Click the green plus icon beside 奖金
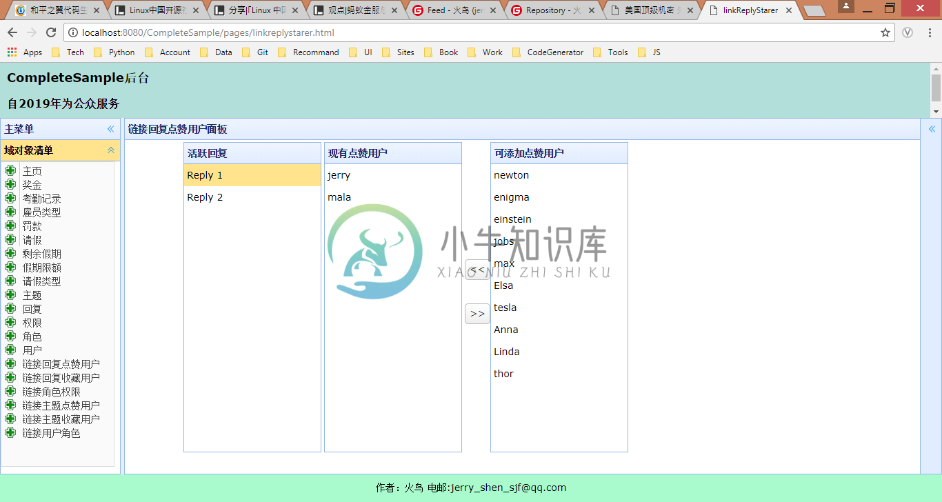 point(10,184)
